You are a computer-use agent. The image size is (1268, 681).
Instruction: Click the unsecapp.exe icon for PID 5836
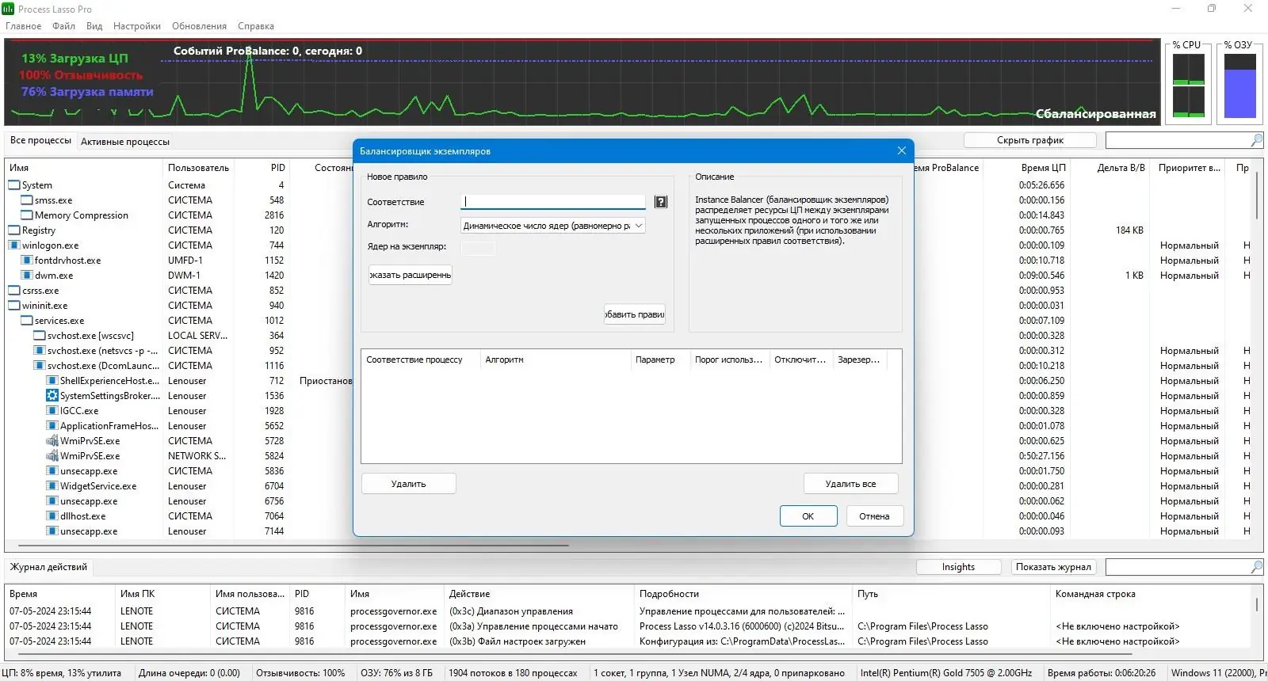52,471
